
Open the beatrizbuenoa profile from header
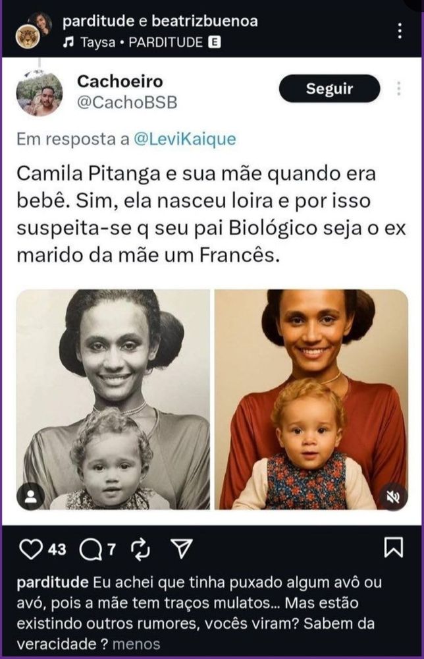pos(205,21)
